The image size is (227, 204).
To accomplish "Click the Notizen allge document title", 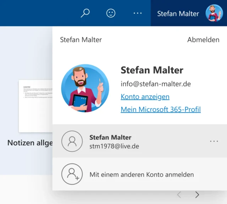I will tap(30, 143).
